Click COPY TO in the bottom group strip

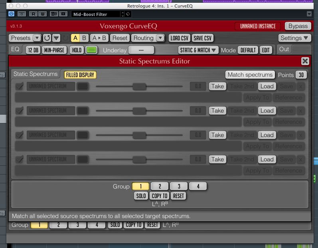click(134, 225)
